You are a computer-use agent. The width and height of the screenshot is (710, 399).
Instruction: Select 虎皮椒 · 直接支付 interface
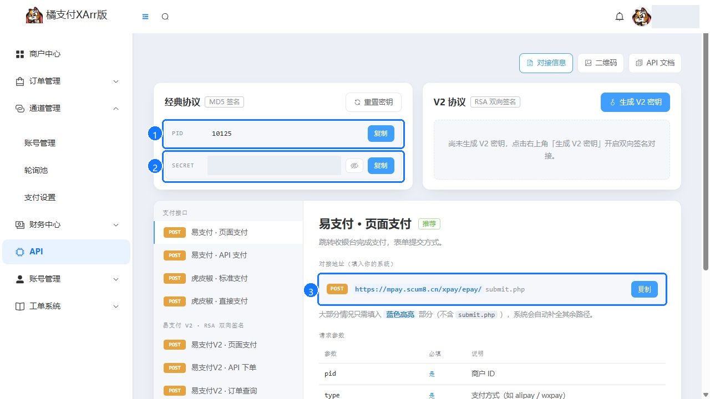(229, 301)
